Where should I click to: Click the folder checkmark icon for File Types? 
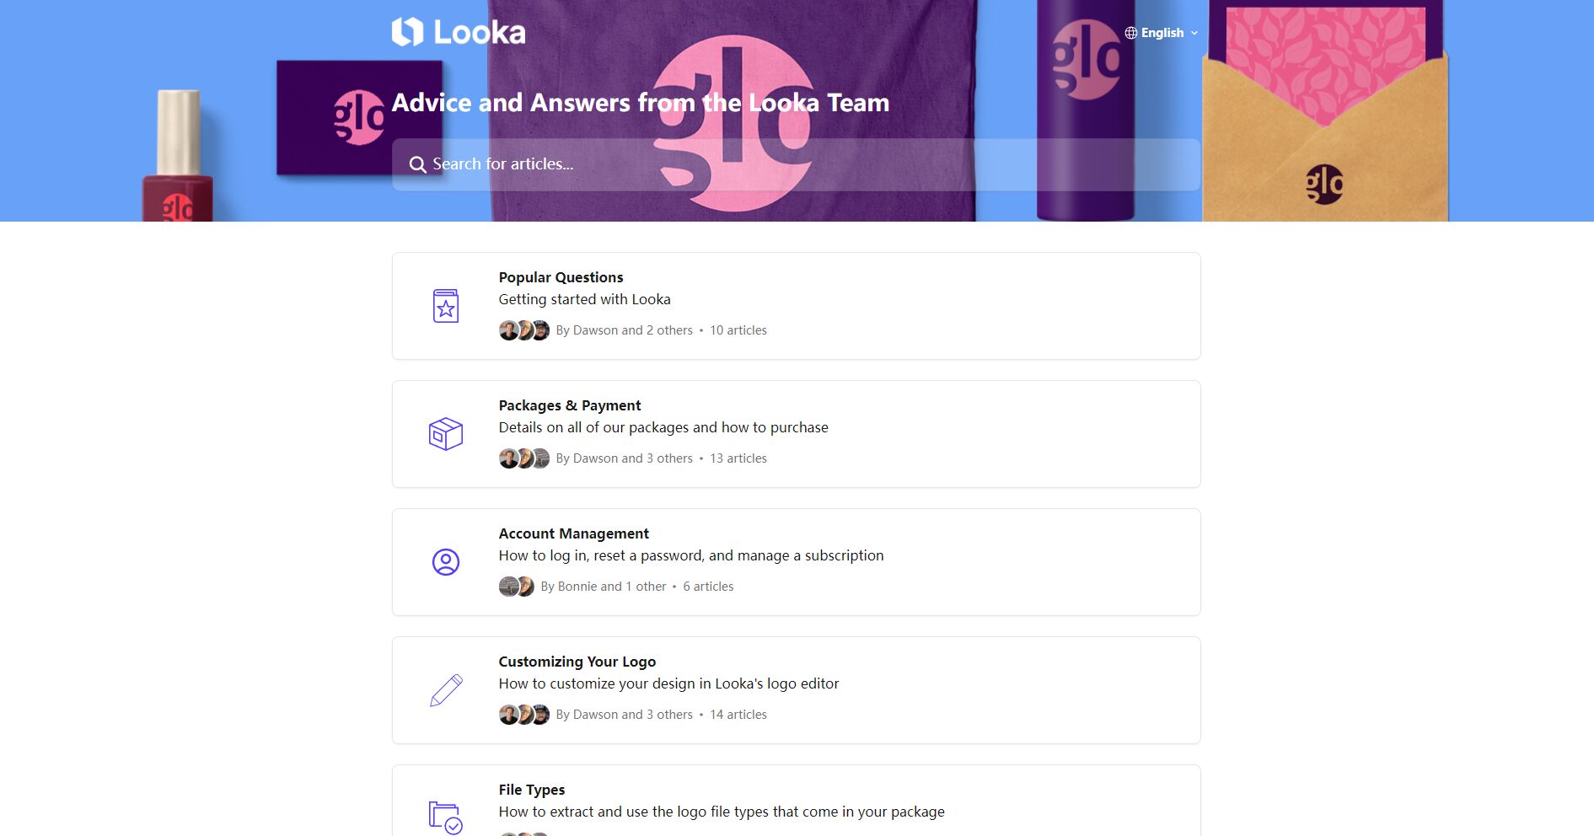pos(446,817)
